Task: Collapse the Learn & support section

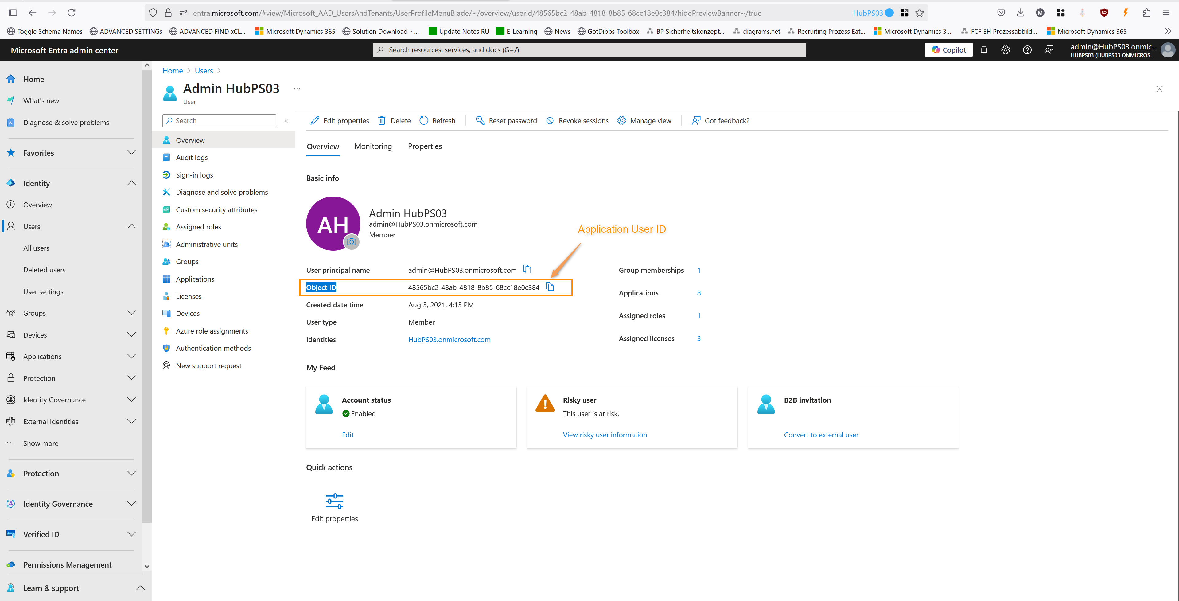Action: pos(141,588)
